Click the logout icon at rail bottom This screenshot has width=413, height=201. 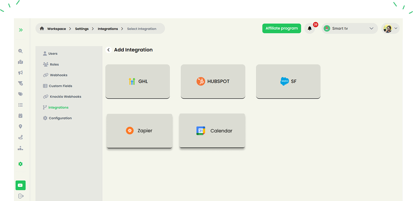21,196
